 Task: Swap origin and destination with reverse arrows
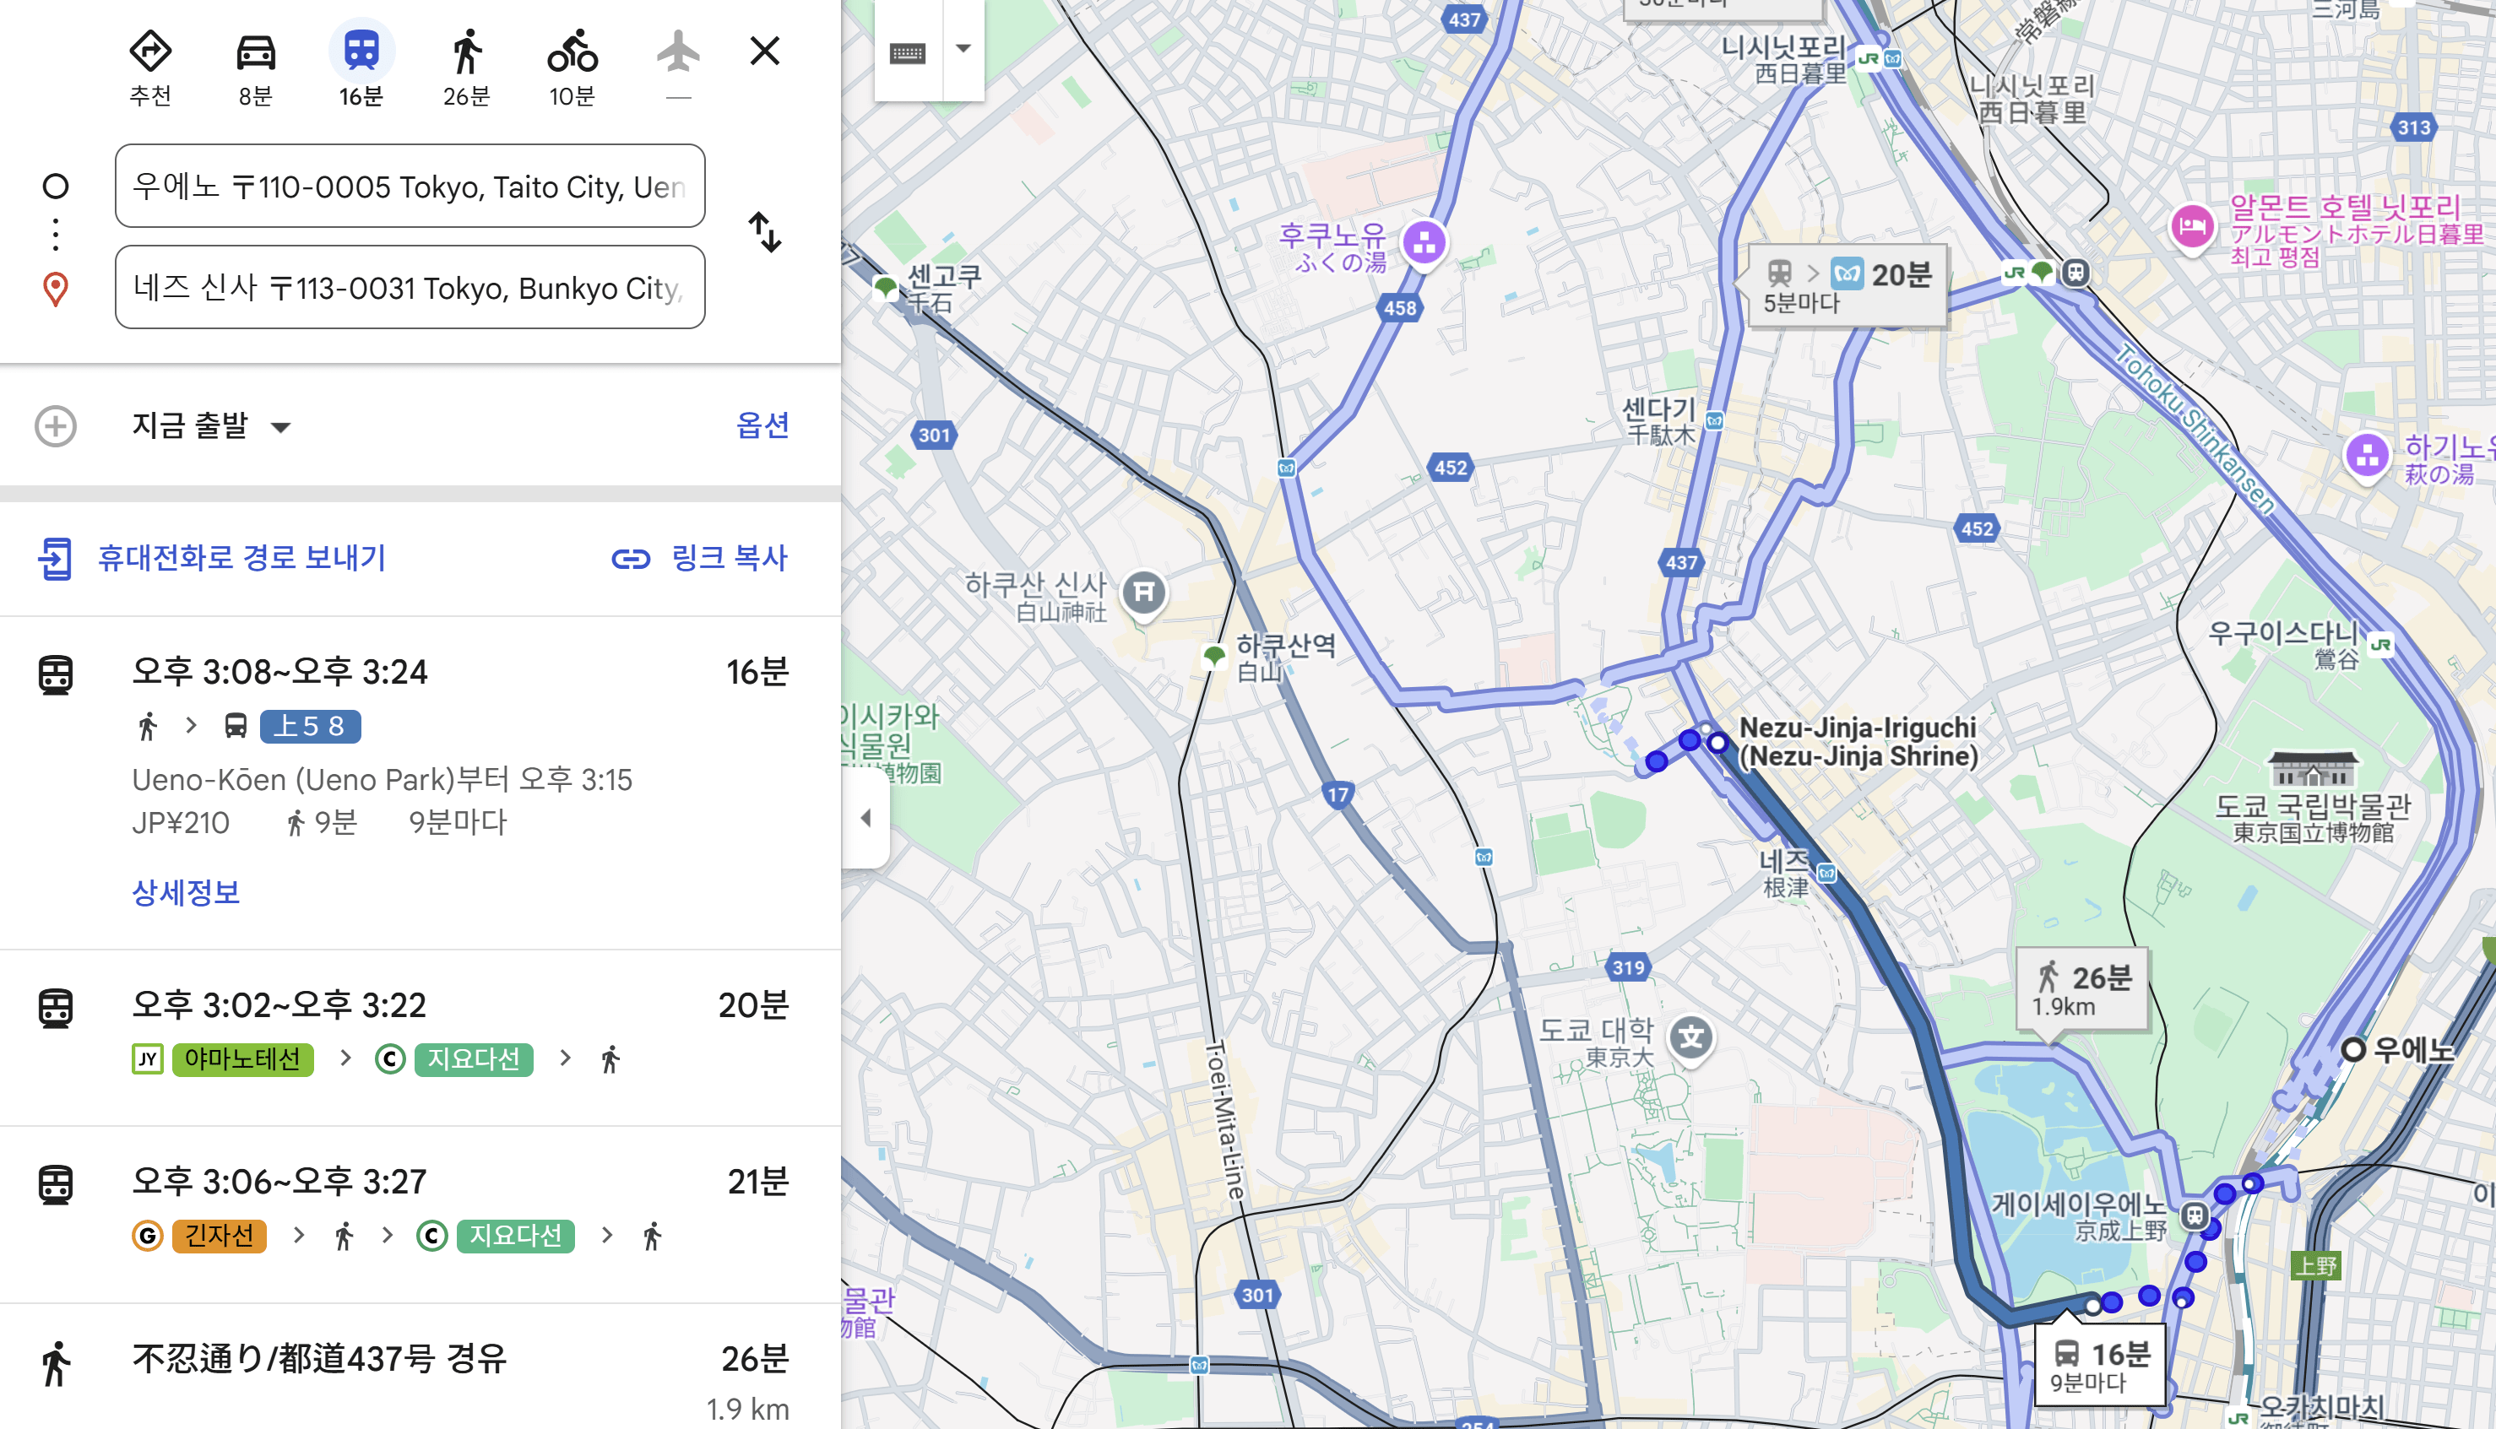click(x=765, y=233)
